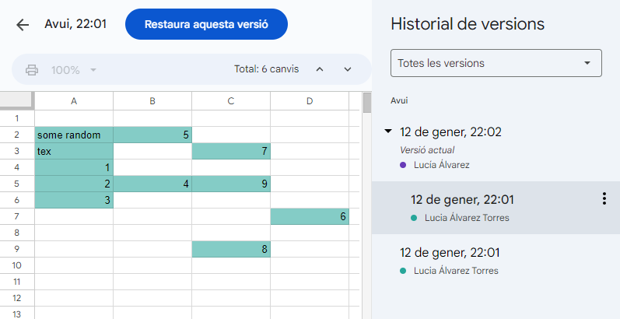Click row 7 header
This screenshot has height=319, width=620.
tap(17, 216)
